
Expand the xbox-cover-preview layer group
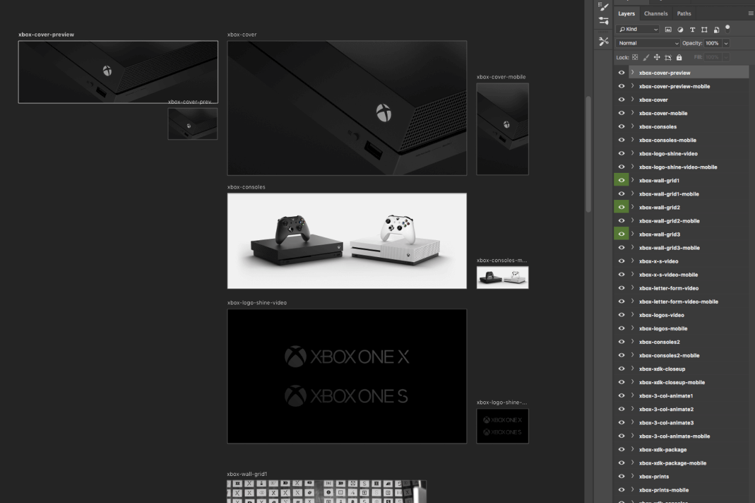(632, 72)
